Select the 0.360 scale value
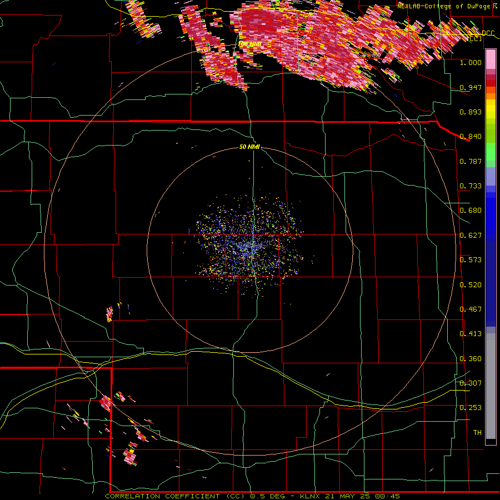The image size is (500, 500). (471, 359)
